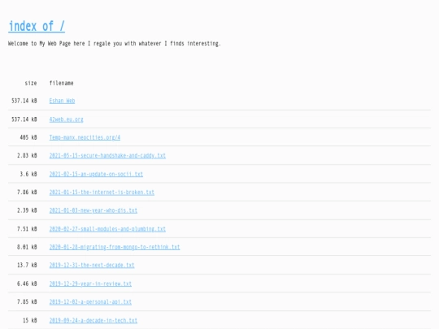Select the welcome message paragraph text
The width and height of the screenshot is (439, 329).
(115, 44)
